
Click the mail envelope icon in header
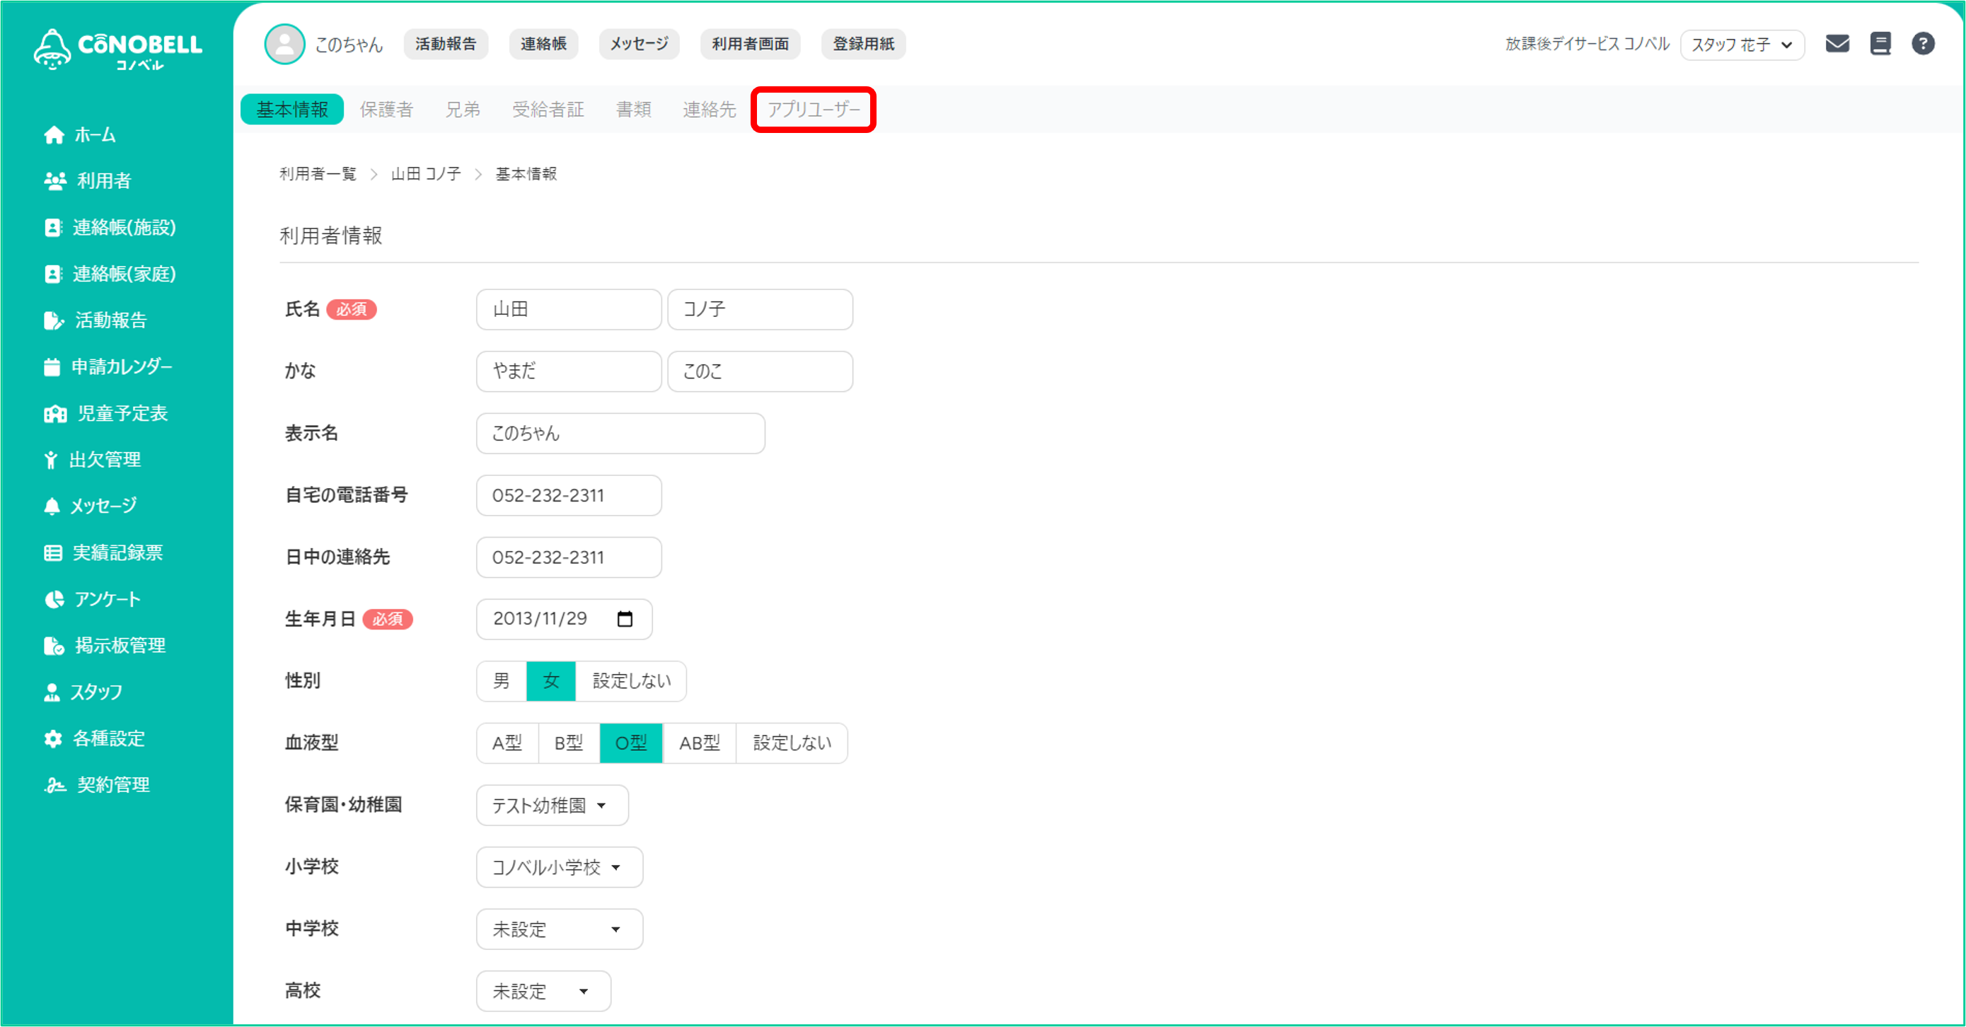[x=1837, y=43]
